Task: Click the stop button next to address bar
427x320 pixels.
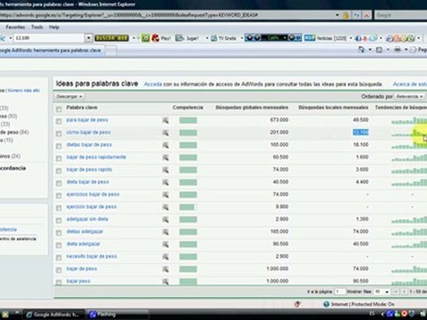Action: pos(367,15)
